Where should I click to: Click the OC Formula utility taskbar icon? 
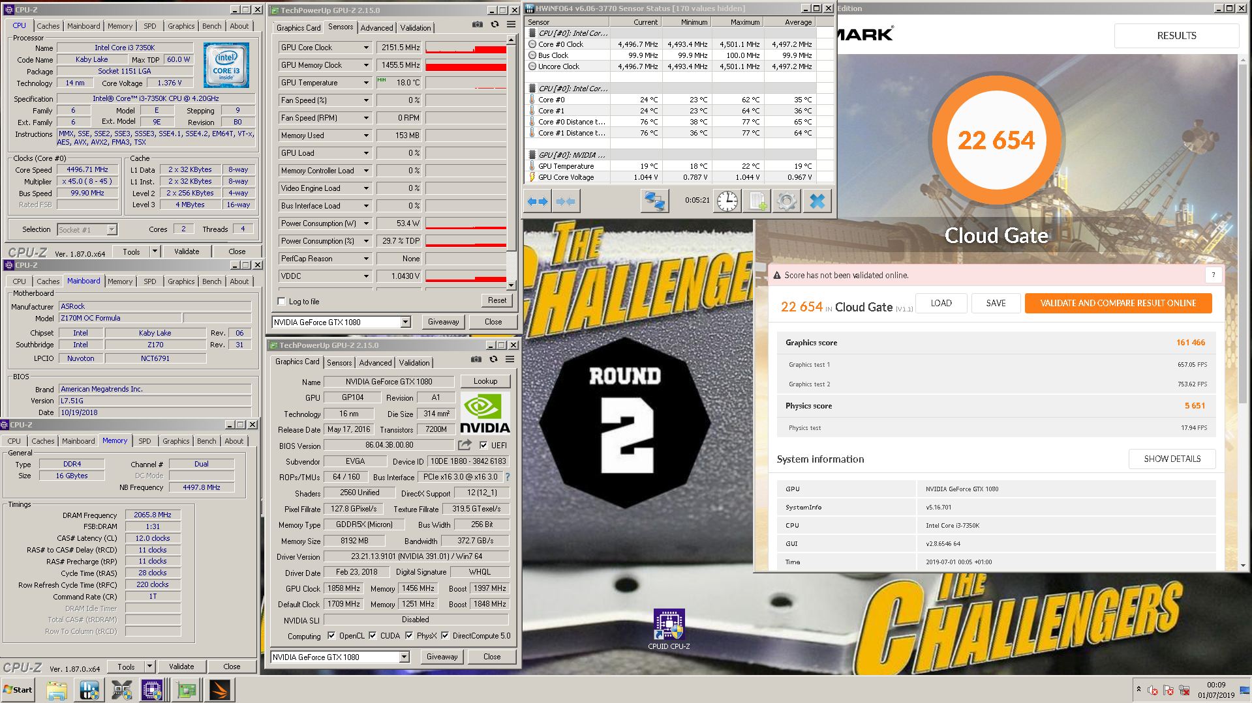click(121, 690)
